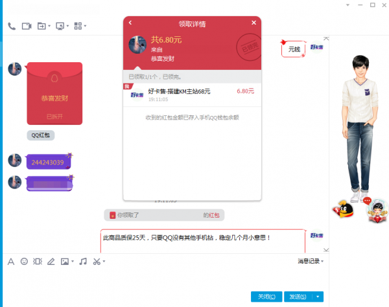The image size is (389, 307).
Task: Click the 元钱 message bubble
Action: [x=294, y=49]
